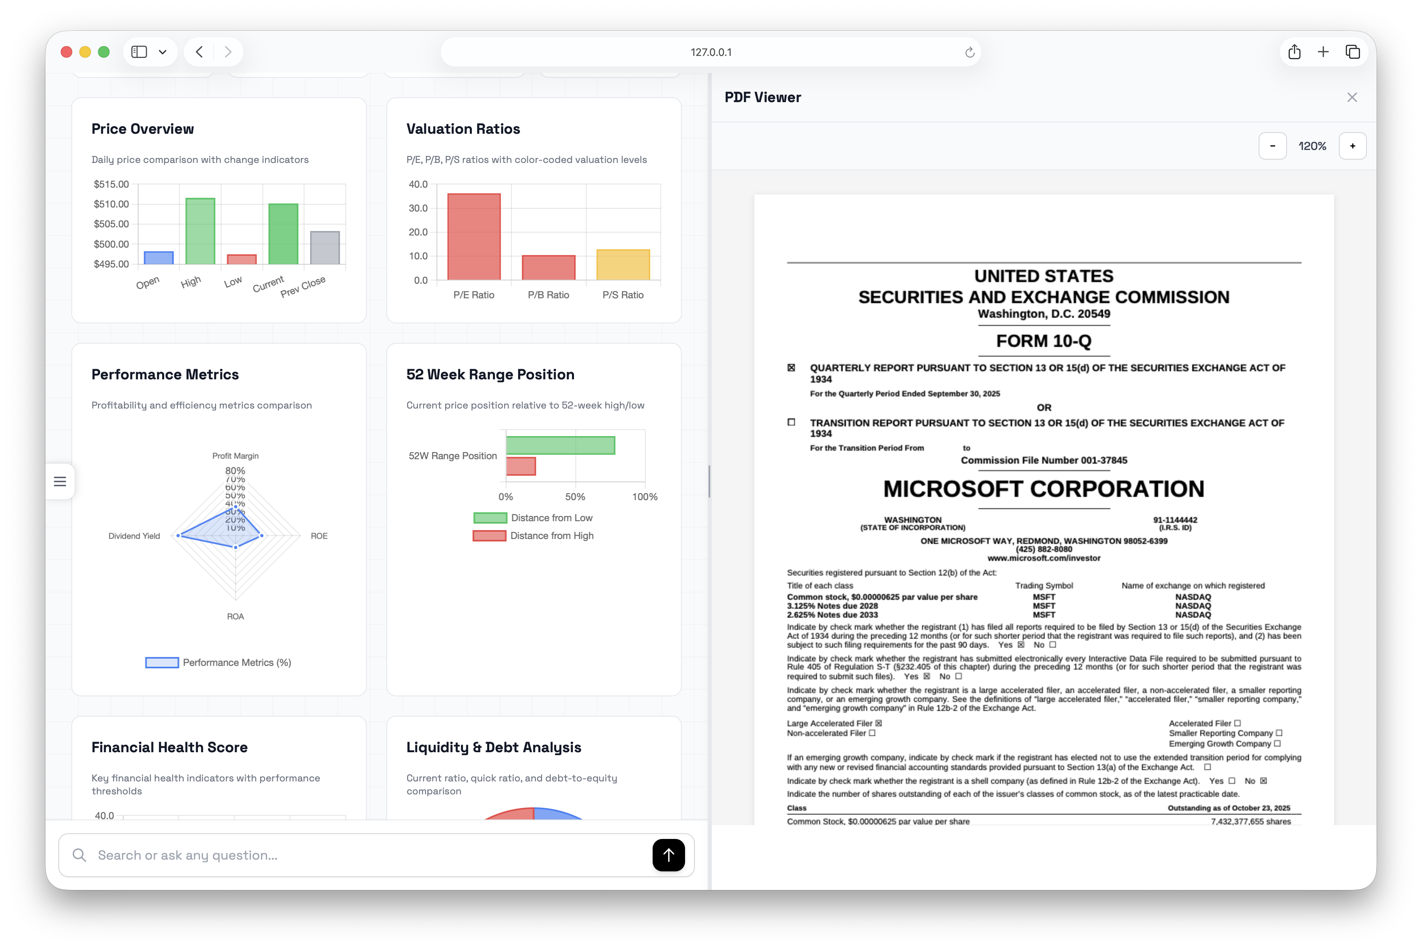Open the Share icon in the toolbar

click(x=1294, y=52)
